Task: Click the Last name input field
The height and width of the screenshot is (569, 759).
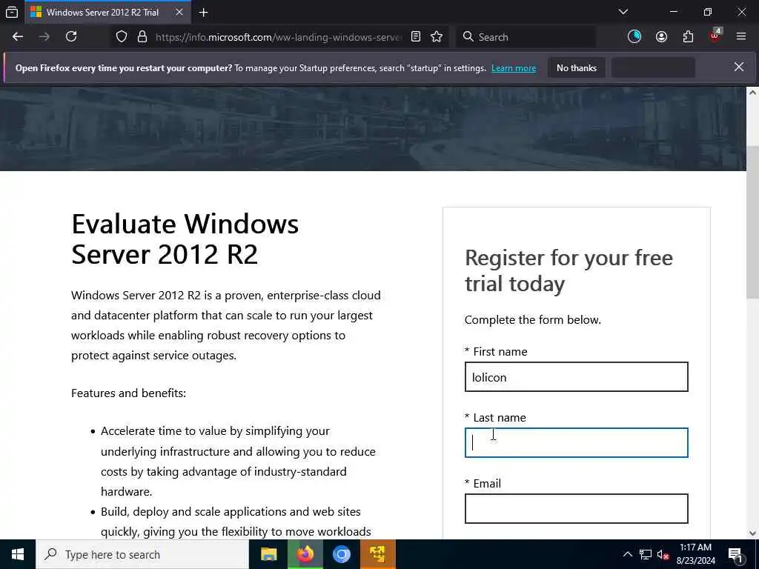Action: pos(576,443)
